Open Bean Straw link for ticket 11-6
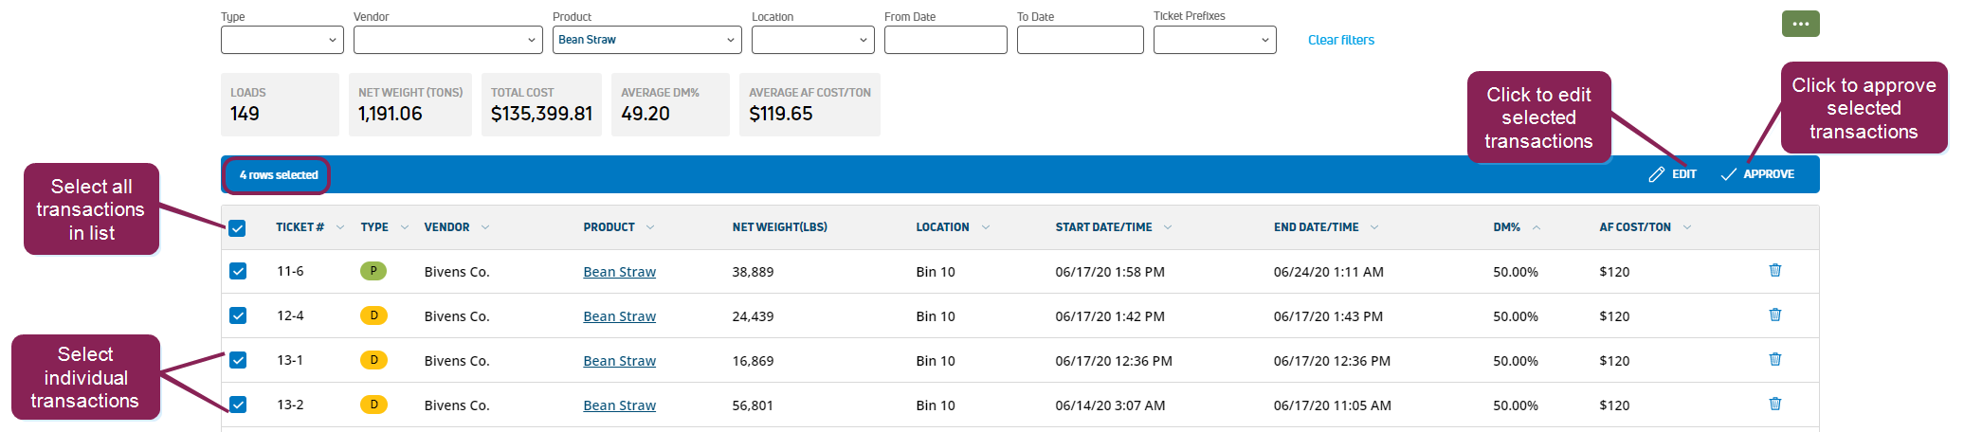Image resolution: width=1964 pixels, height=432 pixels. [x=619, y=272]
